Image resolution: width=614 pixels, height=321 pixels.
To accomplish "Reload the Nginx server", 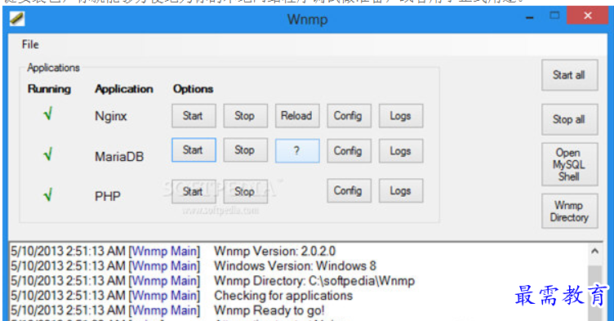I will (297, 116).
